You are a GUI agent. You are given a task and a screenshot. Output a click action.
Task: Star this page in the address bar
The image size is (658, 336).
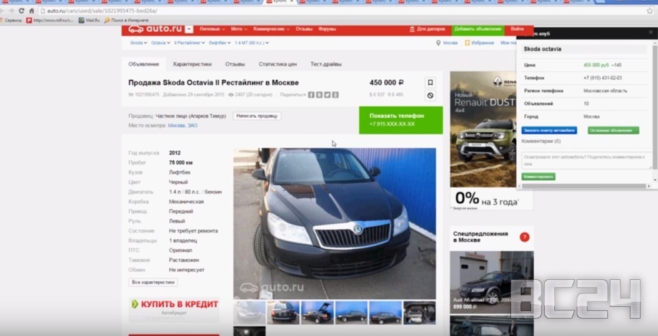coord(649,11)
